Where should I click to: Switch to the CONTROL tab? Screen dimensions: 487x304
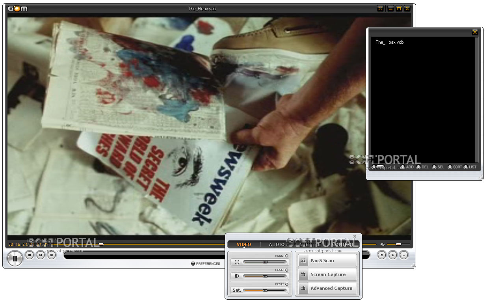[342, 244]
